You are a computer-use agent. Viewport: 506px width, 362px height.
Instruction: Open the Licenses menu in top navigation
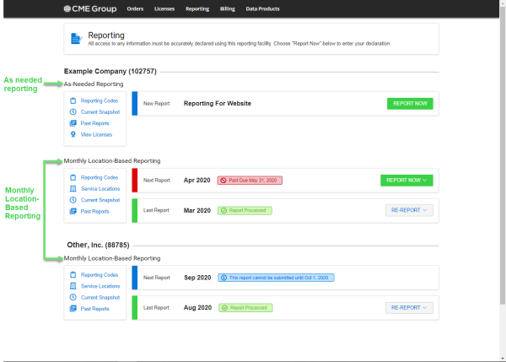tap(164, 8)
